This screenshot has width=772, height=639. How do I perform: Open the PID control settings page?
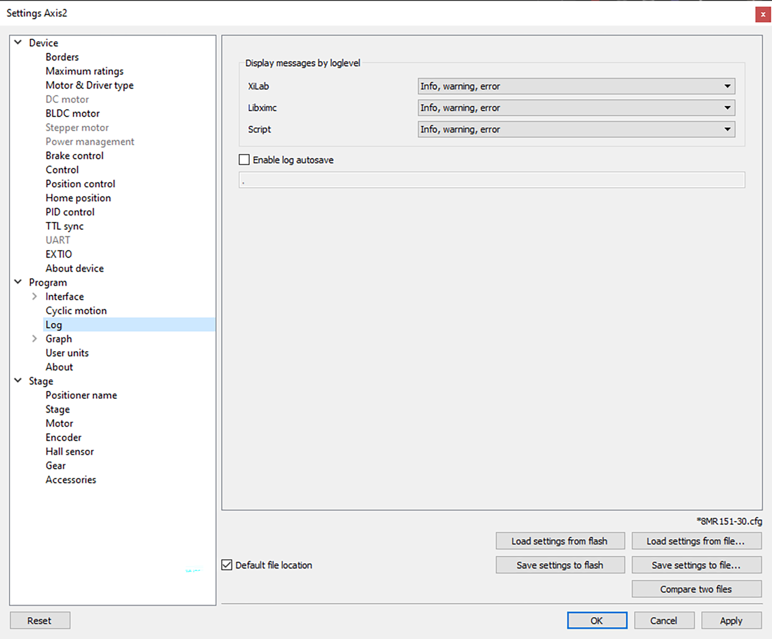point(70,212)
